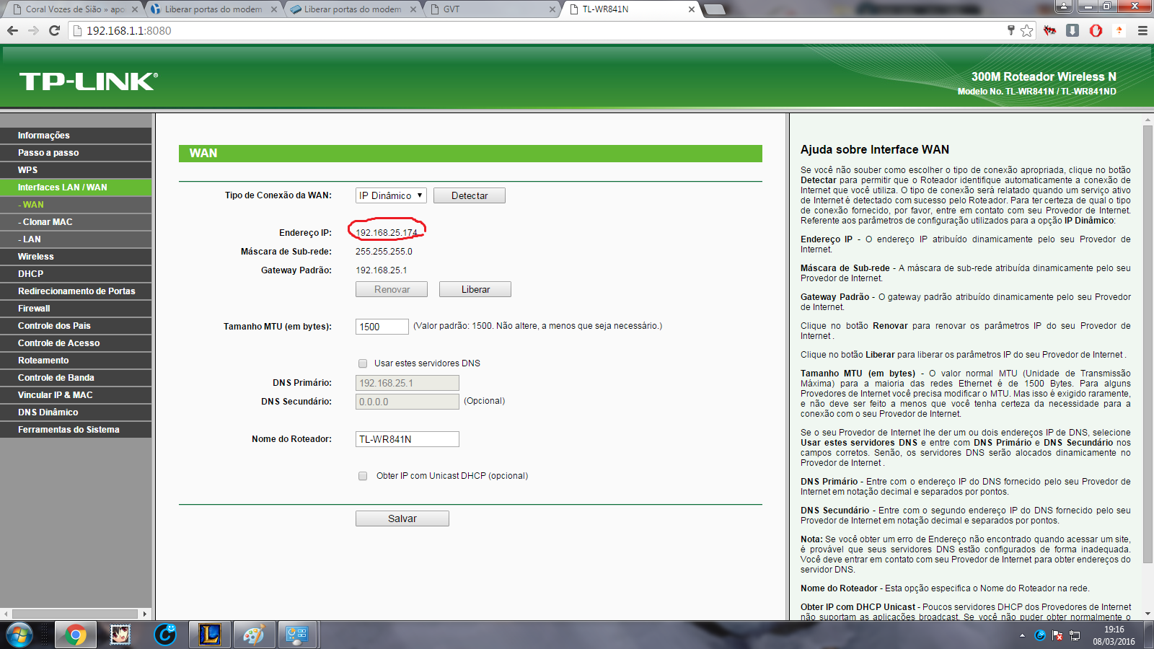Click the DNS Primário field
This screenshot has height=649, width=1154.
point(408,383)
